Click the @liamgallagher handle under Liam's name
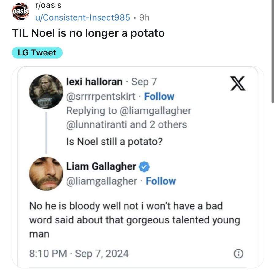This screenshot has height=271, width=276. pyautogui.click(x=102, y=181)
